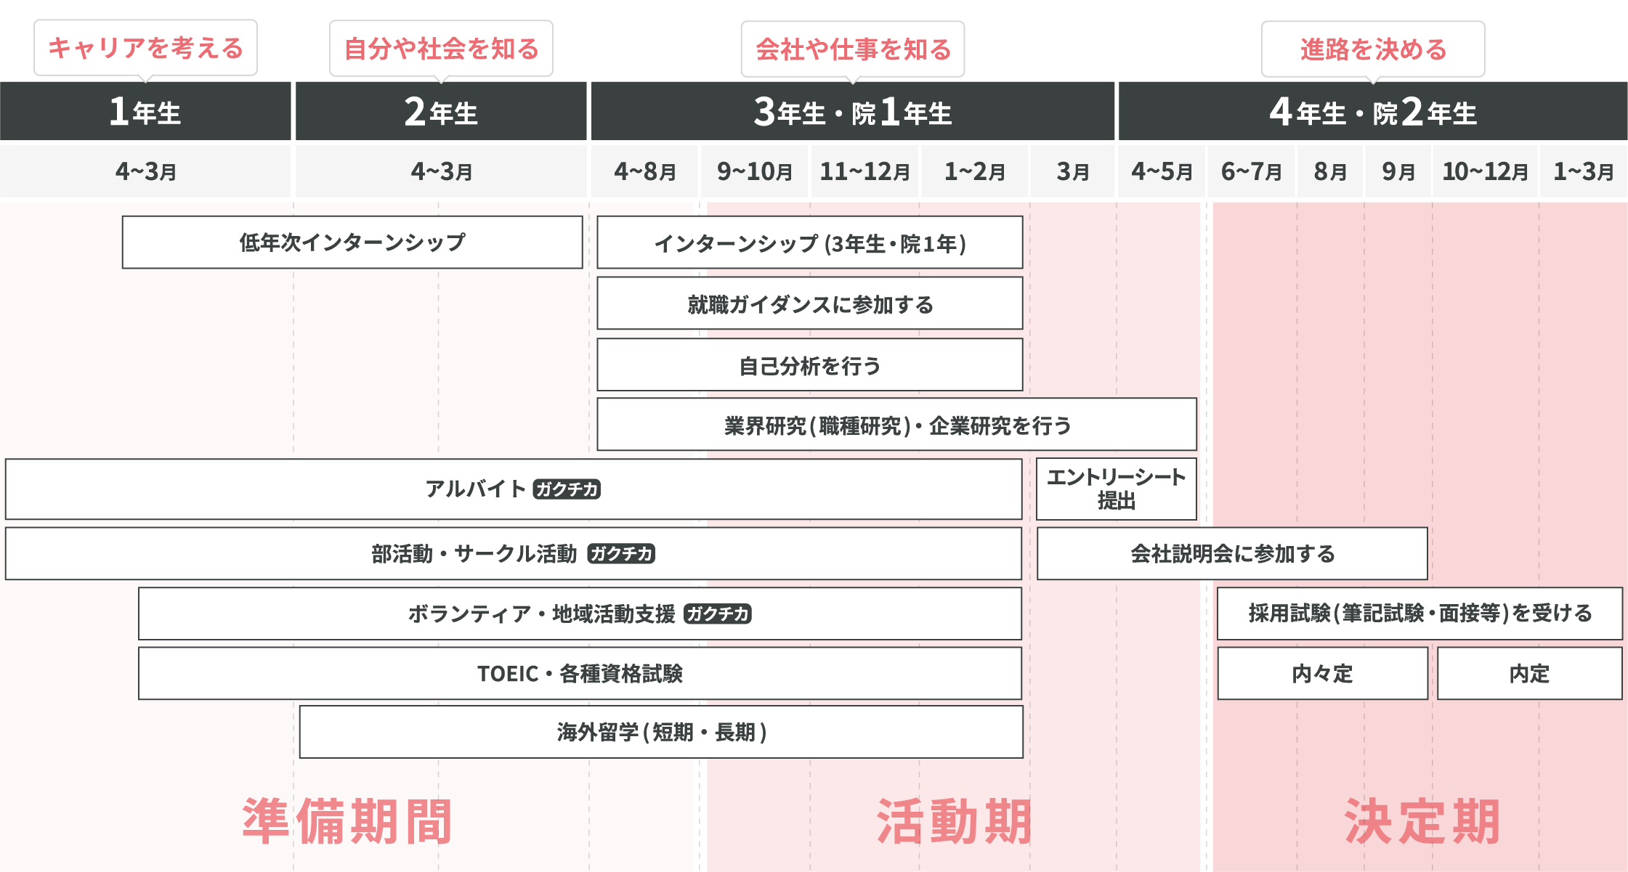This screenshot has width=1628, height=872.
Task: Click the 9~10月 month cell
Action: coord(755,171)
